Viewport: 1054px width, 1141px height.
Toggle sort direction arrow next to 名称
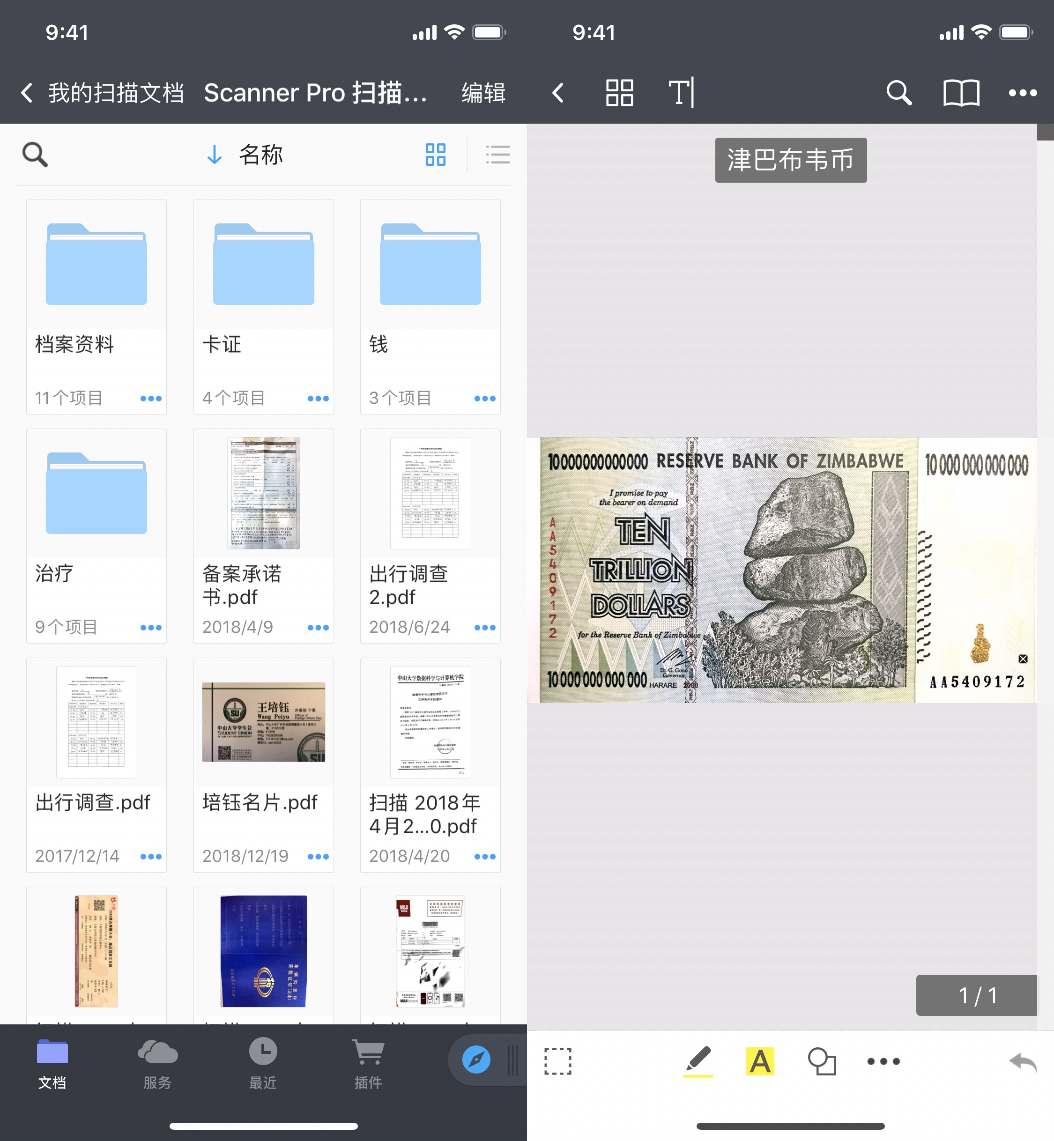tap(215, 155)
